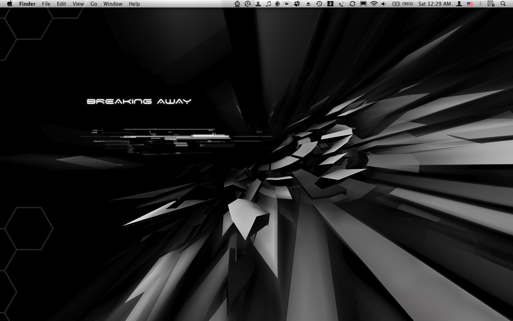The width and height of the screenshot is (513, 321).
Task: Open the File menu
Action: pos(46,4)
